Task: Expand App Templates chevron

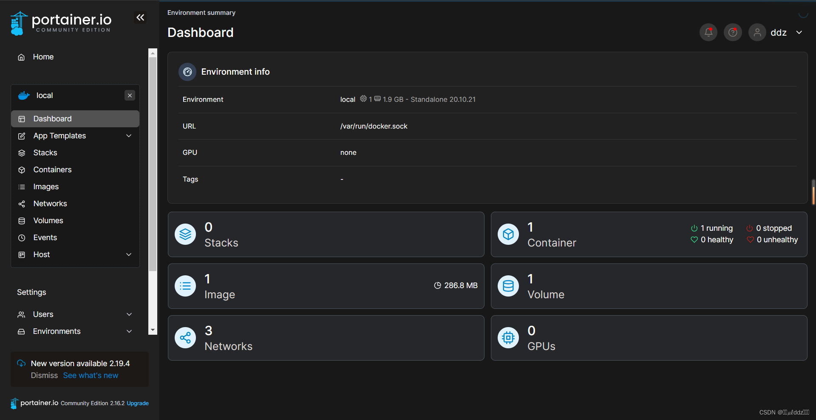Action: coord(129,136)
